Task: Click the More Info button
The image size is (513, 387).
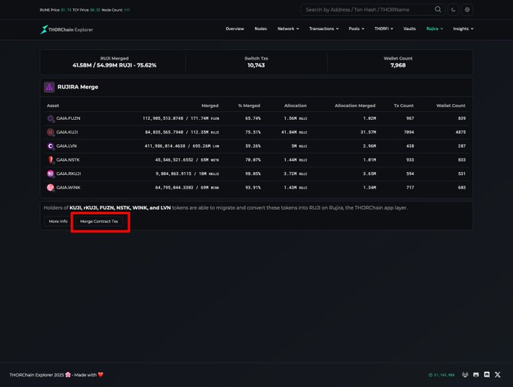Action: tap(58, 221)
